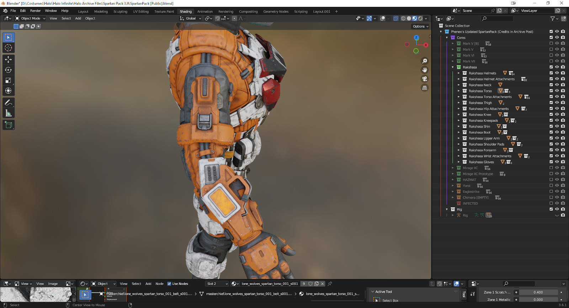Disable rendering of Rakshasa Gloves camera icon

[563, 162]
